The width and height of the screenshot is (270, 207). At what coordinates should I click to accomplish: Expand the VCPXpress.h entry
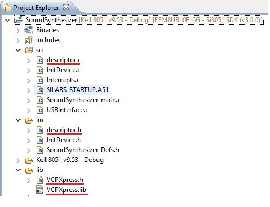coord(29,180)
